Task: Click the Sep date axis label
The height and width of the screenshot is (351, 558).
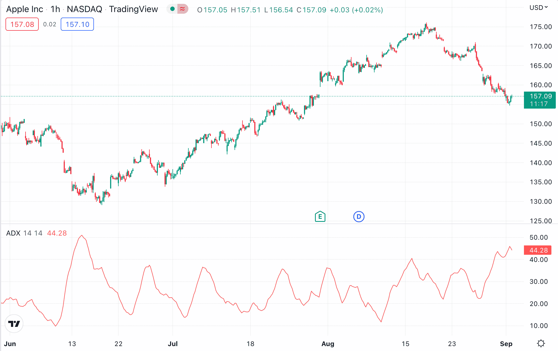Action: pyautogui.click(x=506, y=344)
